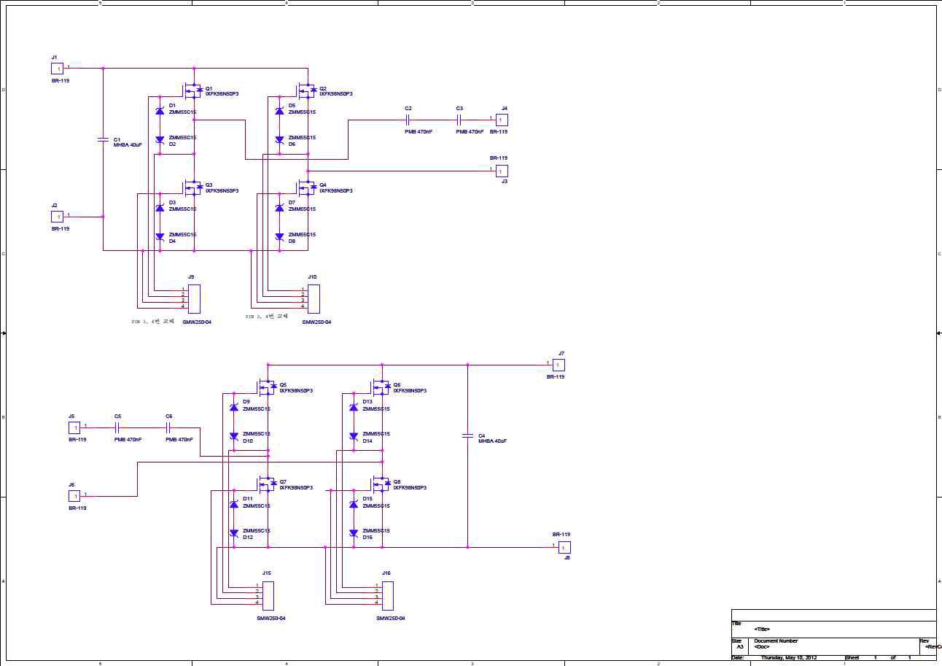This screenshot has width=942, height=666.
Task: Select the J6 connector box
Action: pyautogui.click(x=74, y=496)
